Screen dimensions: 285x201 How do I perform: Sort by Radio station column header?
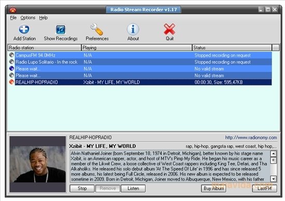(x=45, y=48)
